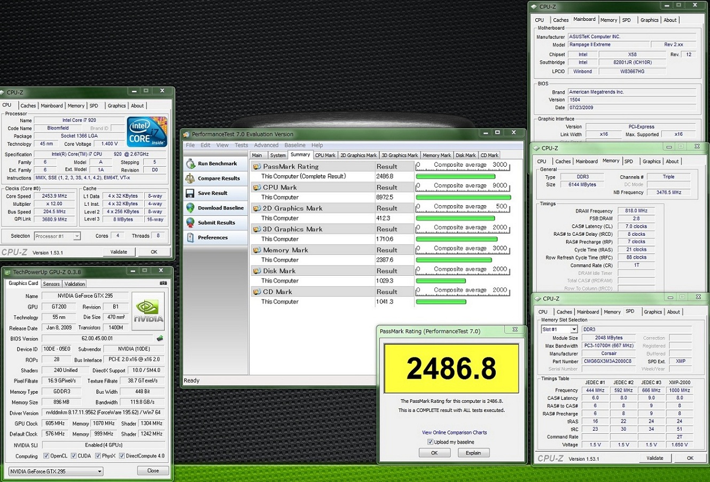Click the CPU-Z Mainboard window title icon
The width and height of the screenshot is (710, 482).
click(534, 6)
